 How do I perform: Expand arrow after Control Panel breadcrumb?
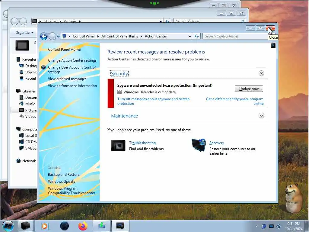pyautogui.click(x=98, y=36)
